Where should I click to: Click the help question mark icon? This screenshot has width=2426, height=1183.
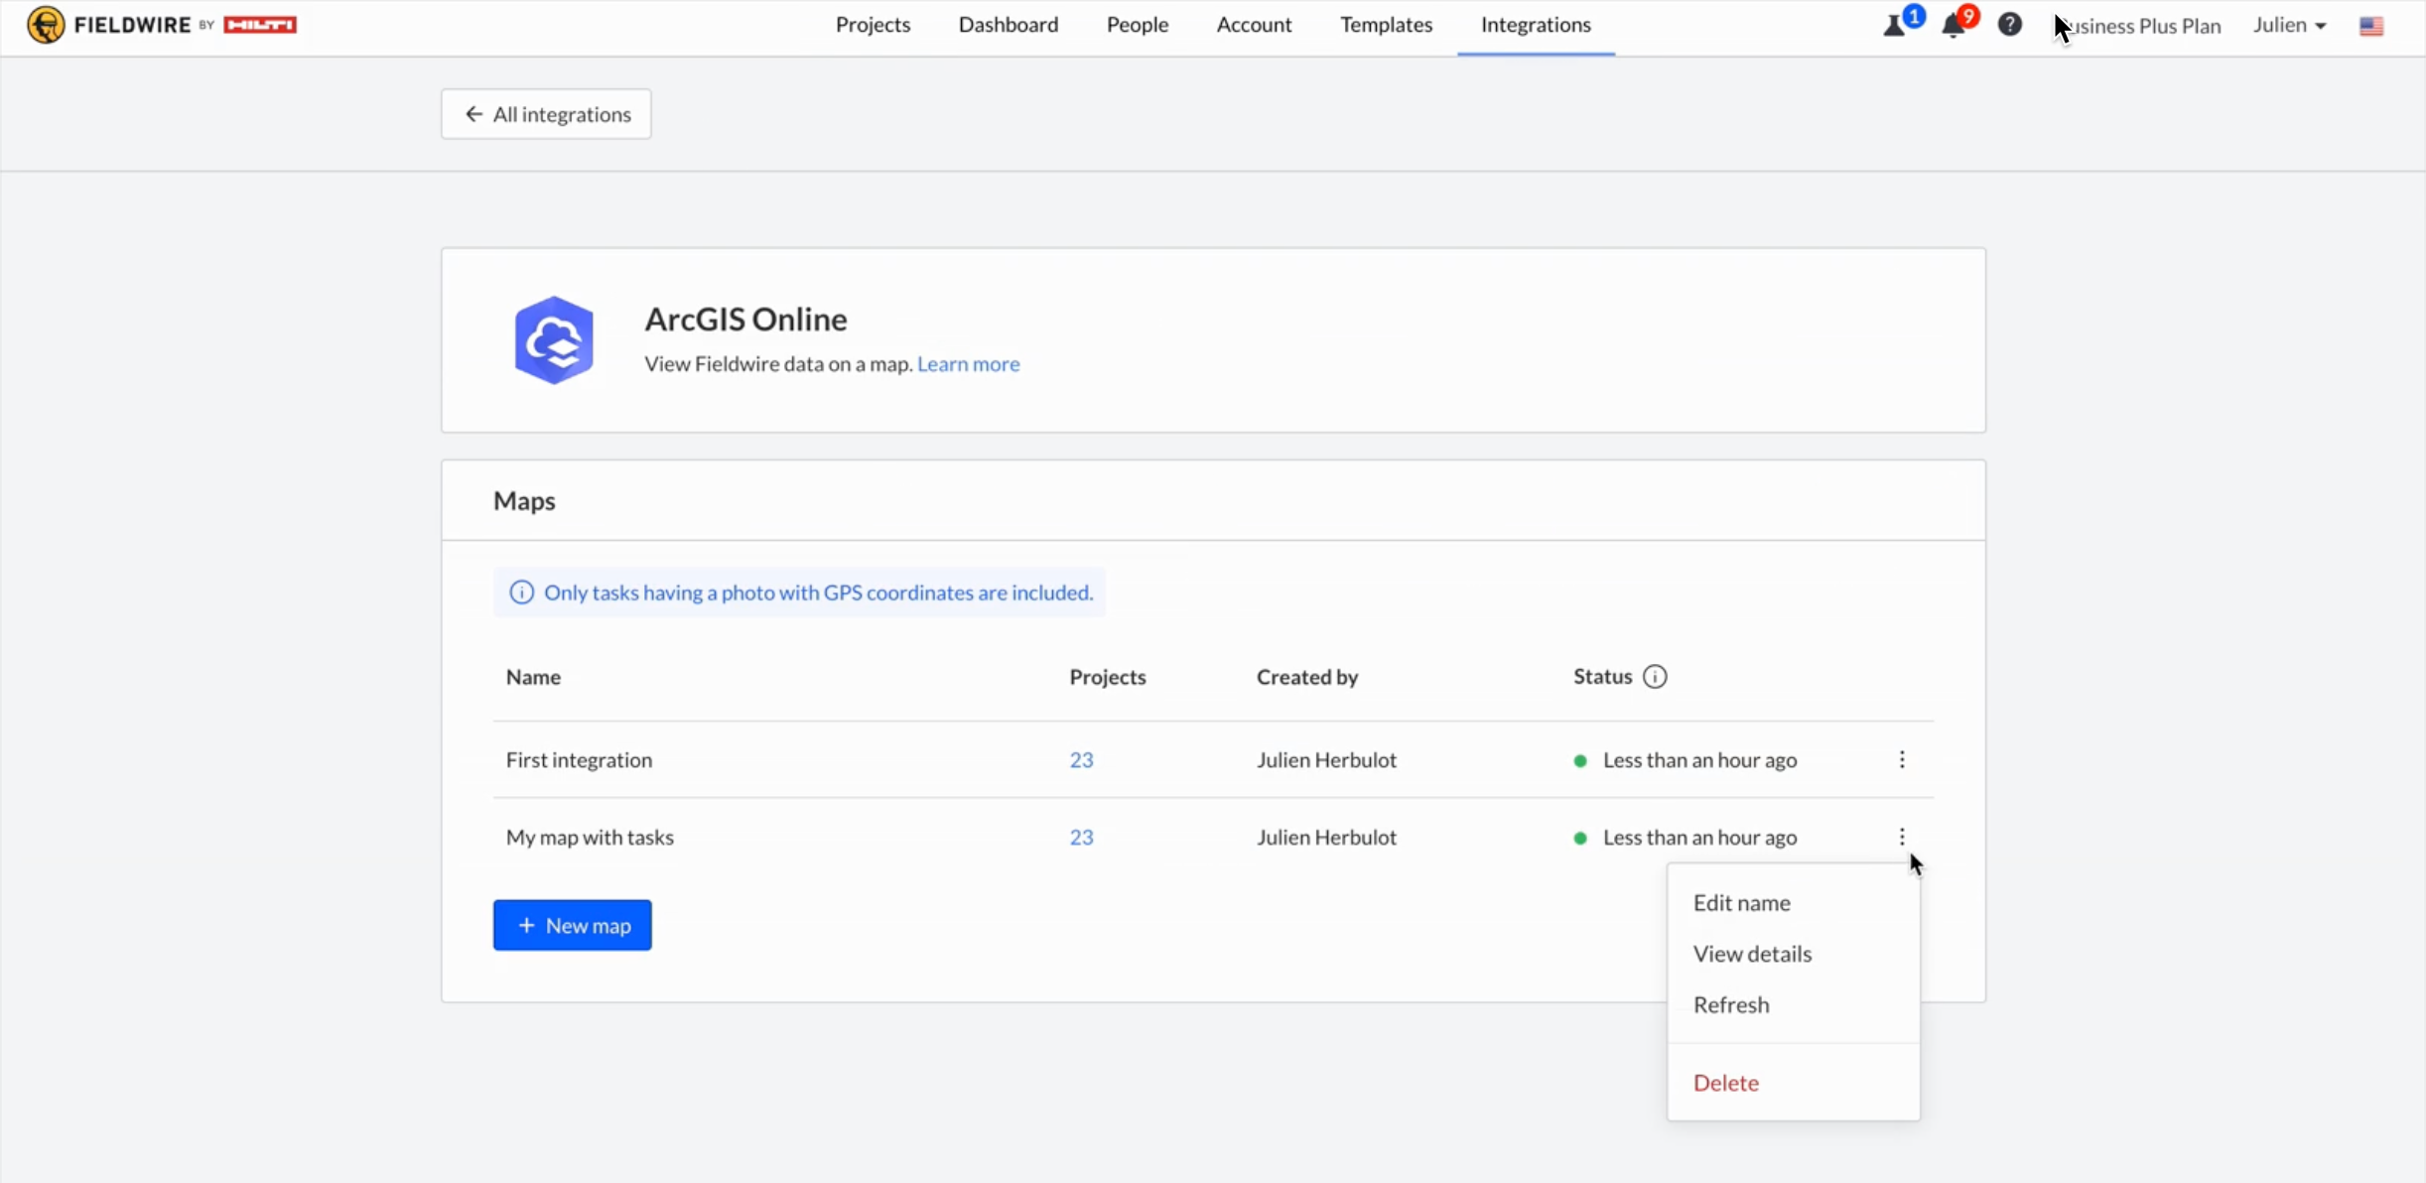(2009, 25)
